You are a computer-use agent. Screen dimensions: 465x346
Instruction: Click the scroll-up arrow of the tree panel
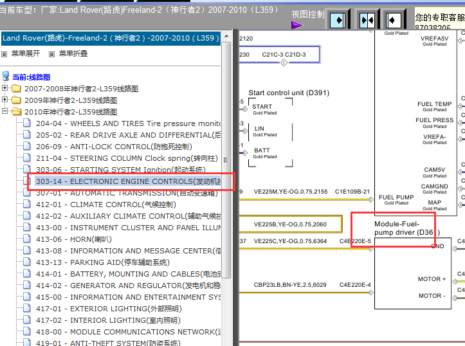coord(226,36)
